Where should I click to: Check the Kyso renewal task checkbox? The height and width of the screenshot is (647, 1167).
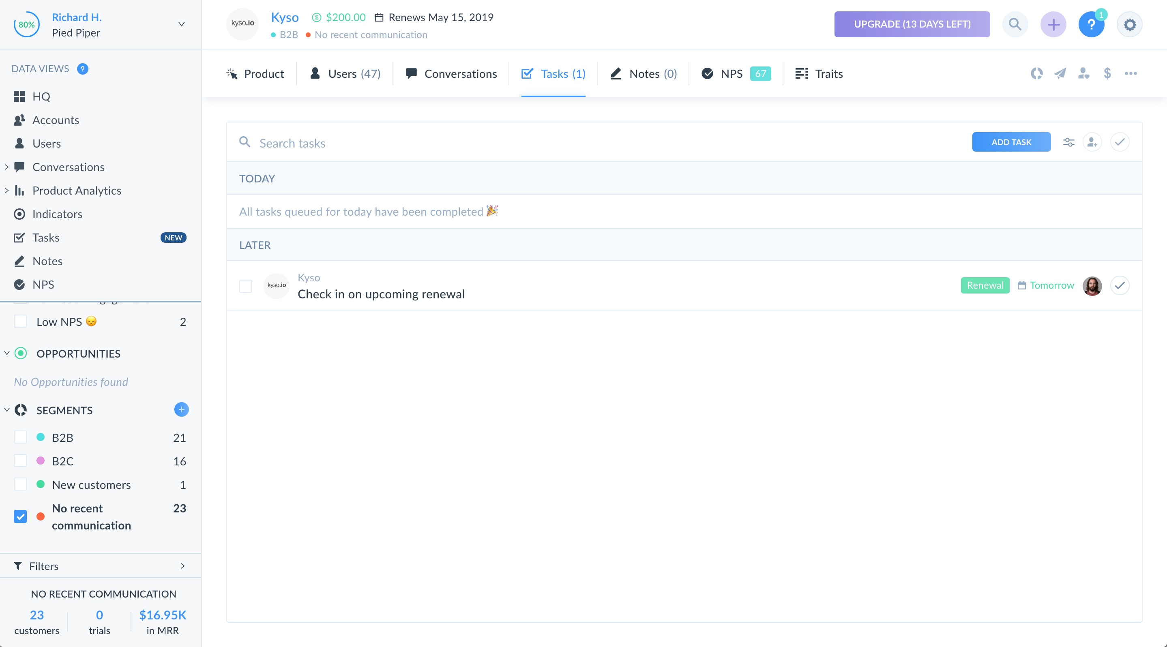tap(246, 286)
